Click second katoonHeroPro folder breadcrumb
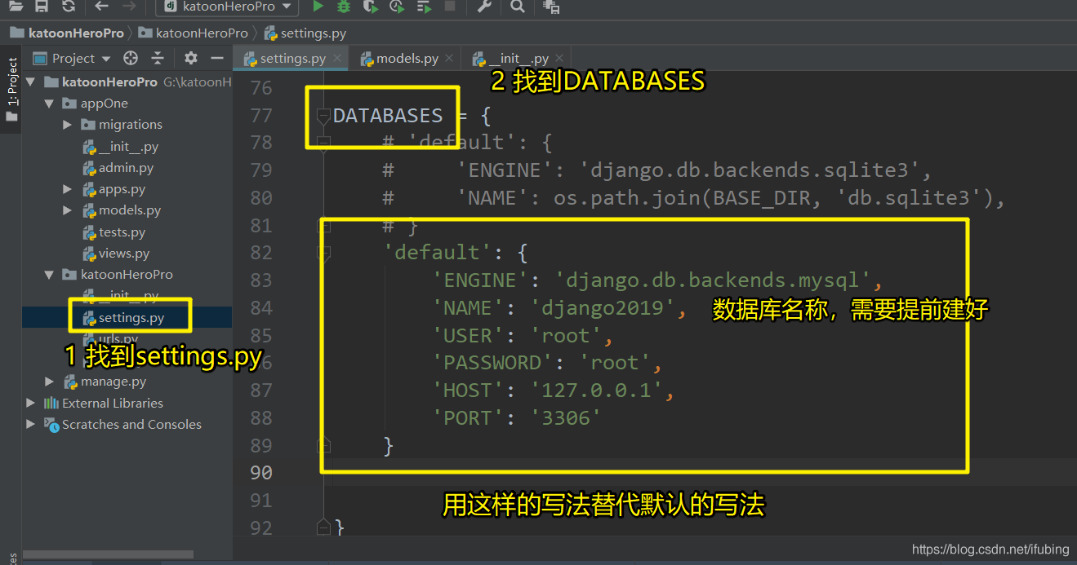 pyautogui.click(x=194, y=33)
